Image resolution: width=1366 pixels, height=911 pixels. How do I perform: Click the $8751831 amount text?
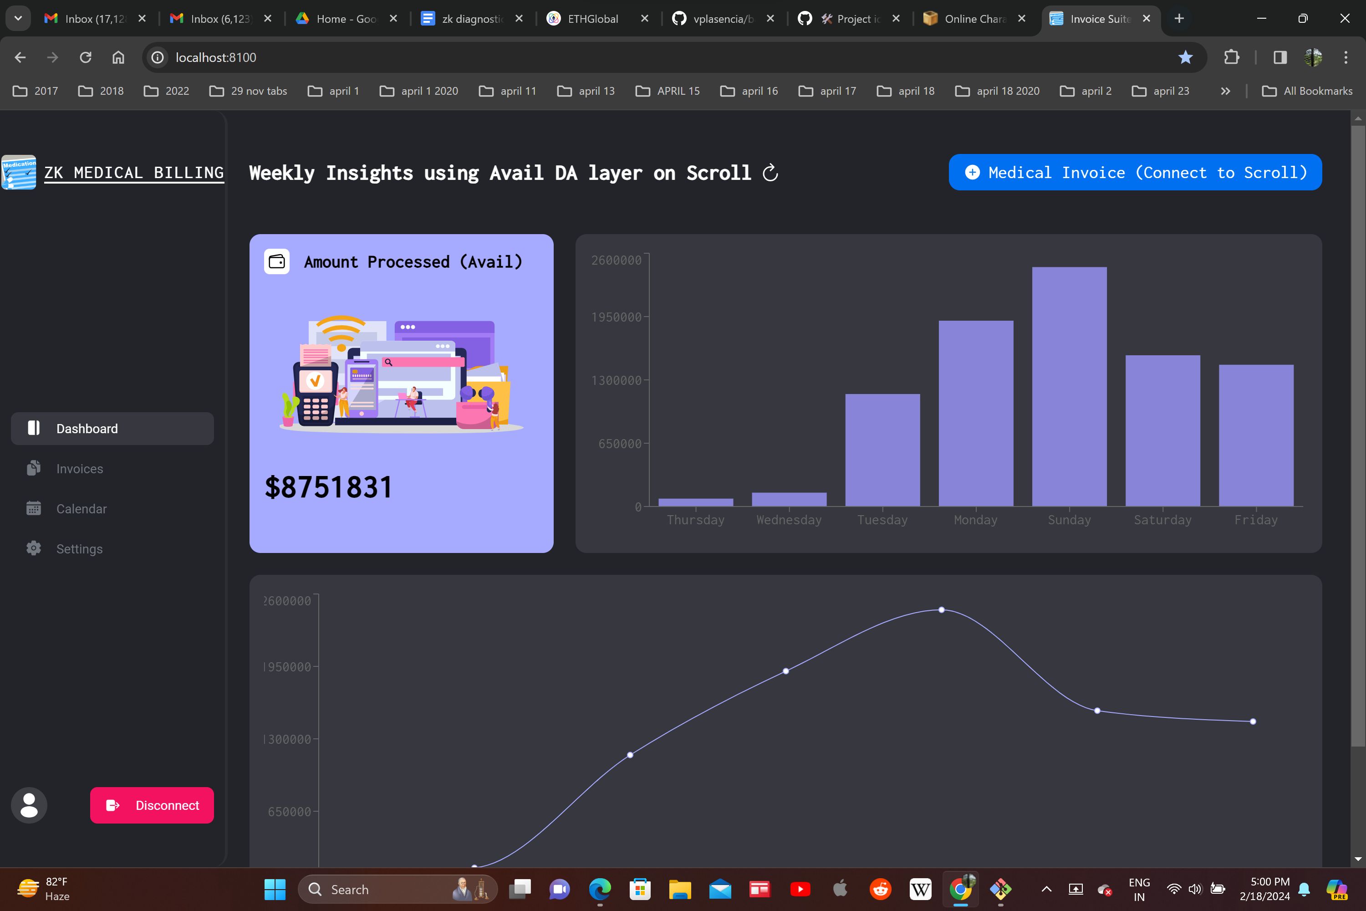point(329,487)
